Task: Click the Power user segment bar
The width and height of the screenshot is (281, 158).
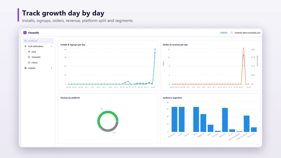Action: tap(254, 130)
